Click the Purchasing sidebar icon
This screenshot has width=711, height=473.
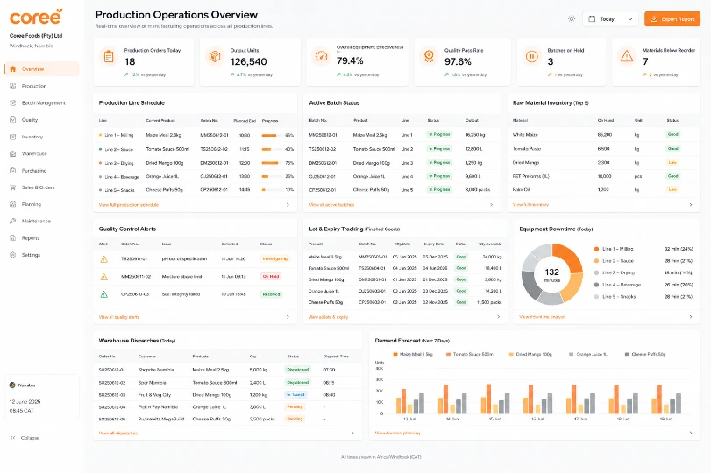click(12, 170)
